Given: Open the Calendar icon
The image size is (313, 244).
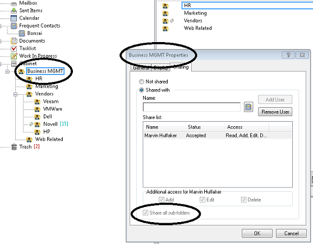Looking at the screenshot, I should (14, 18).
